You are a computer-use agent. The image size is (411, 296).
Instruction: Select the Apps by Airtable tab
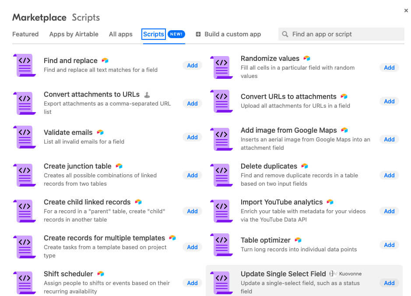pyautogui.click(x=74, y=34)
